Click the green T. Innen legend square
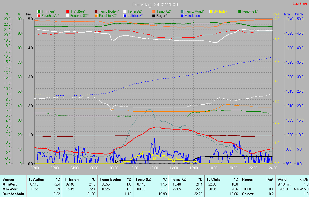The image size is (309, 197). pos(39,11)
